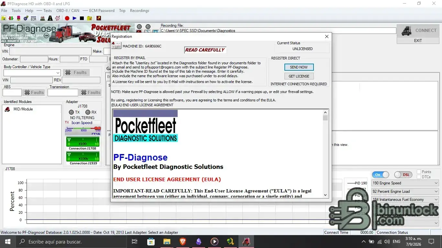This screenshot has width=442, height=248.
Task: Open the Tools menu
Action: click(x=16, y=11)
